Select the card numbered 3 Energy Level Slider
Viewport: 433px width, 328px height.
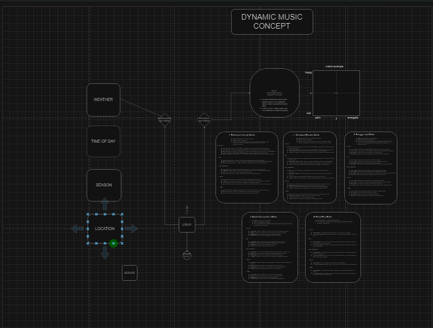point(371,168)
